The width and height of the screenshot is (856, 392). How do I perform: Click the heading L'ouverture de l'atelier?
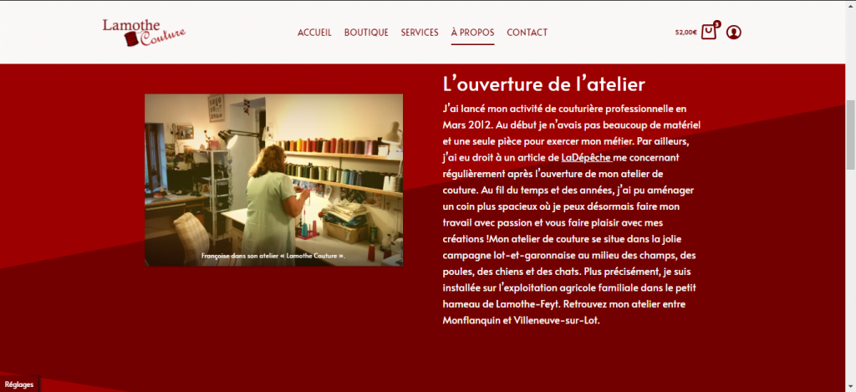[x=544, y=84]
